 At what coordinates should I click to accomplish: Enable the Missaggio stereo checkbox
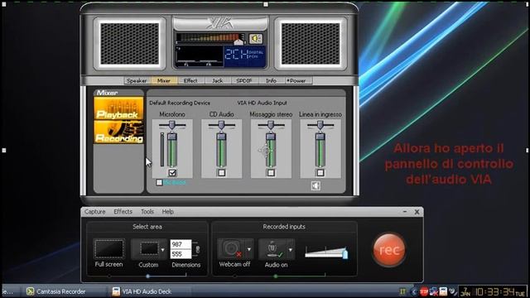tap(271, 173)
